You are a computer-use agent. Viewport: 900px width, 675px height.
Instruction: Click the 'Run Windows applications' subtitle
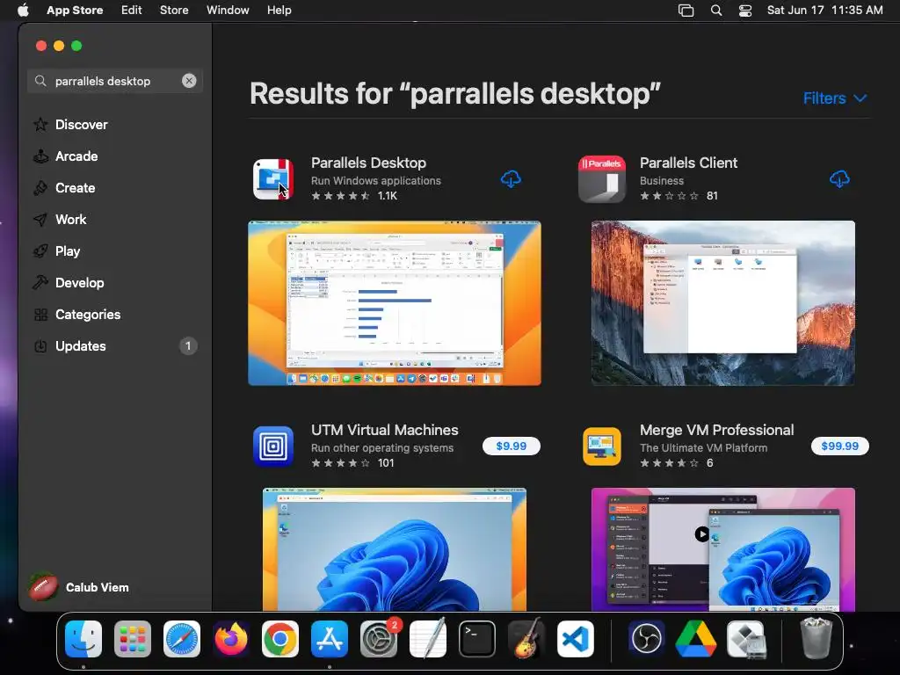point(376,181)
